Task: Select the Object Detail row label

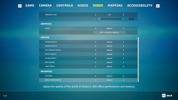Action: [50, 66]
